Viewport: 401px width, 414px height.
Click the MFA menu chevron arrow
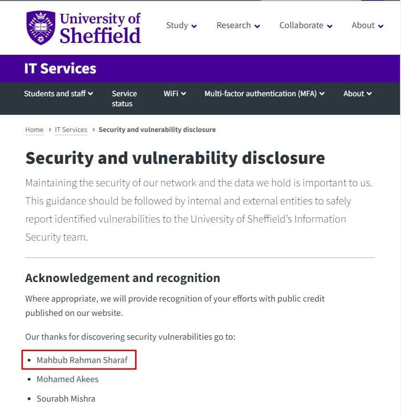(x=322, y=93)
